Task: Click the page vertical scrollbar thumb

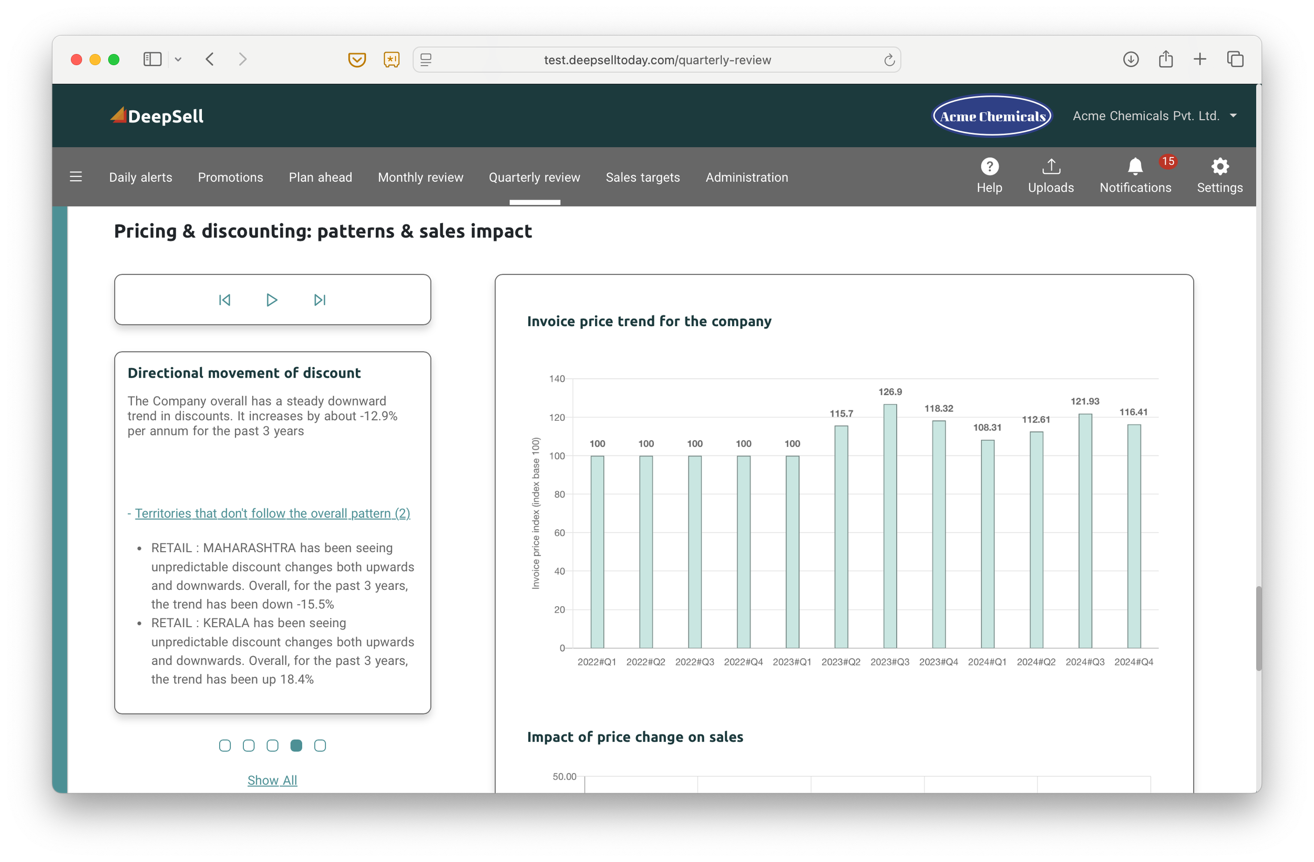Action: [1258, 628]
